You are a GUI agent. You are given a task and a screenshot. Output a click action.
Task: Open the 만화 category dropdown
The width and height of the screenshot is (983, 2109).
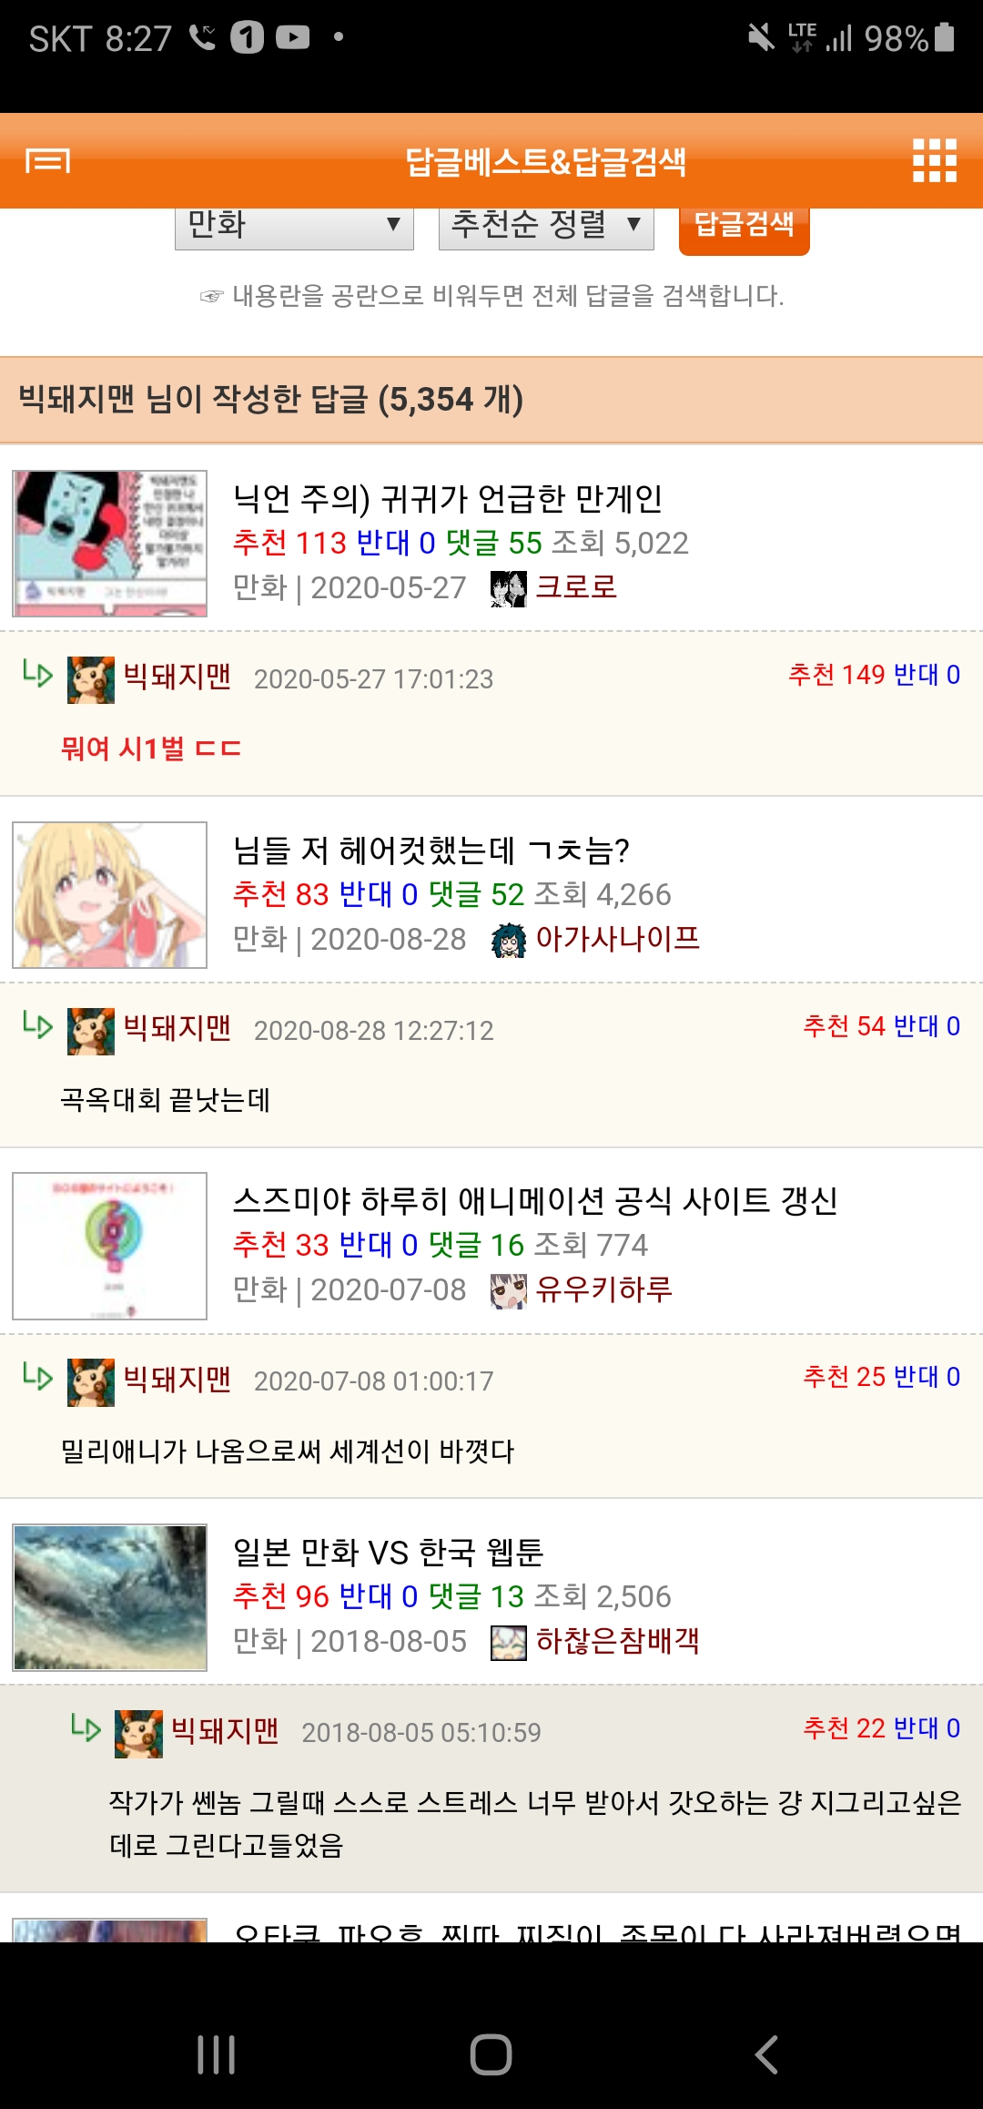[294, 226]
